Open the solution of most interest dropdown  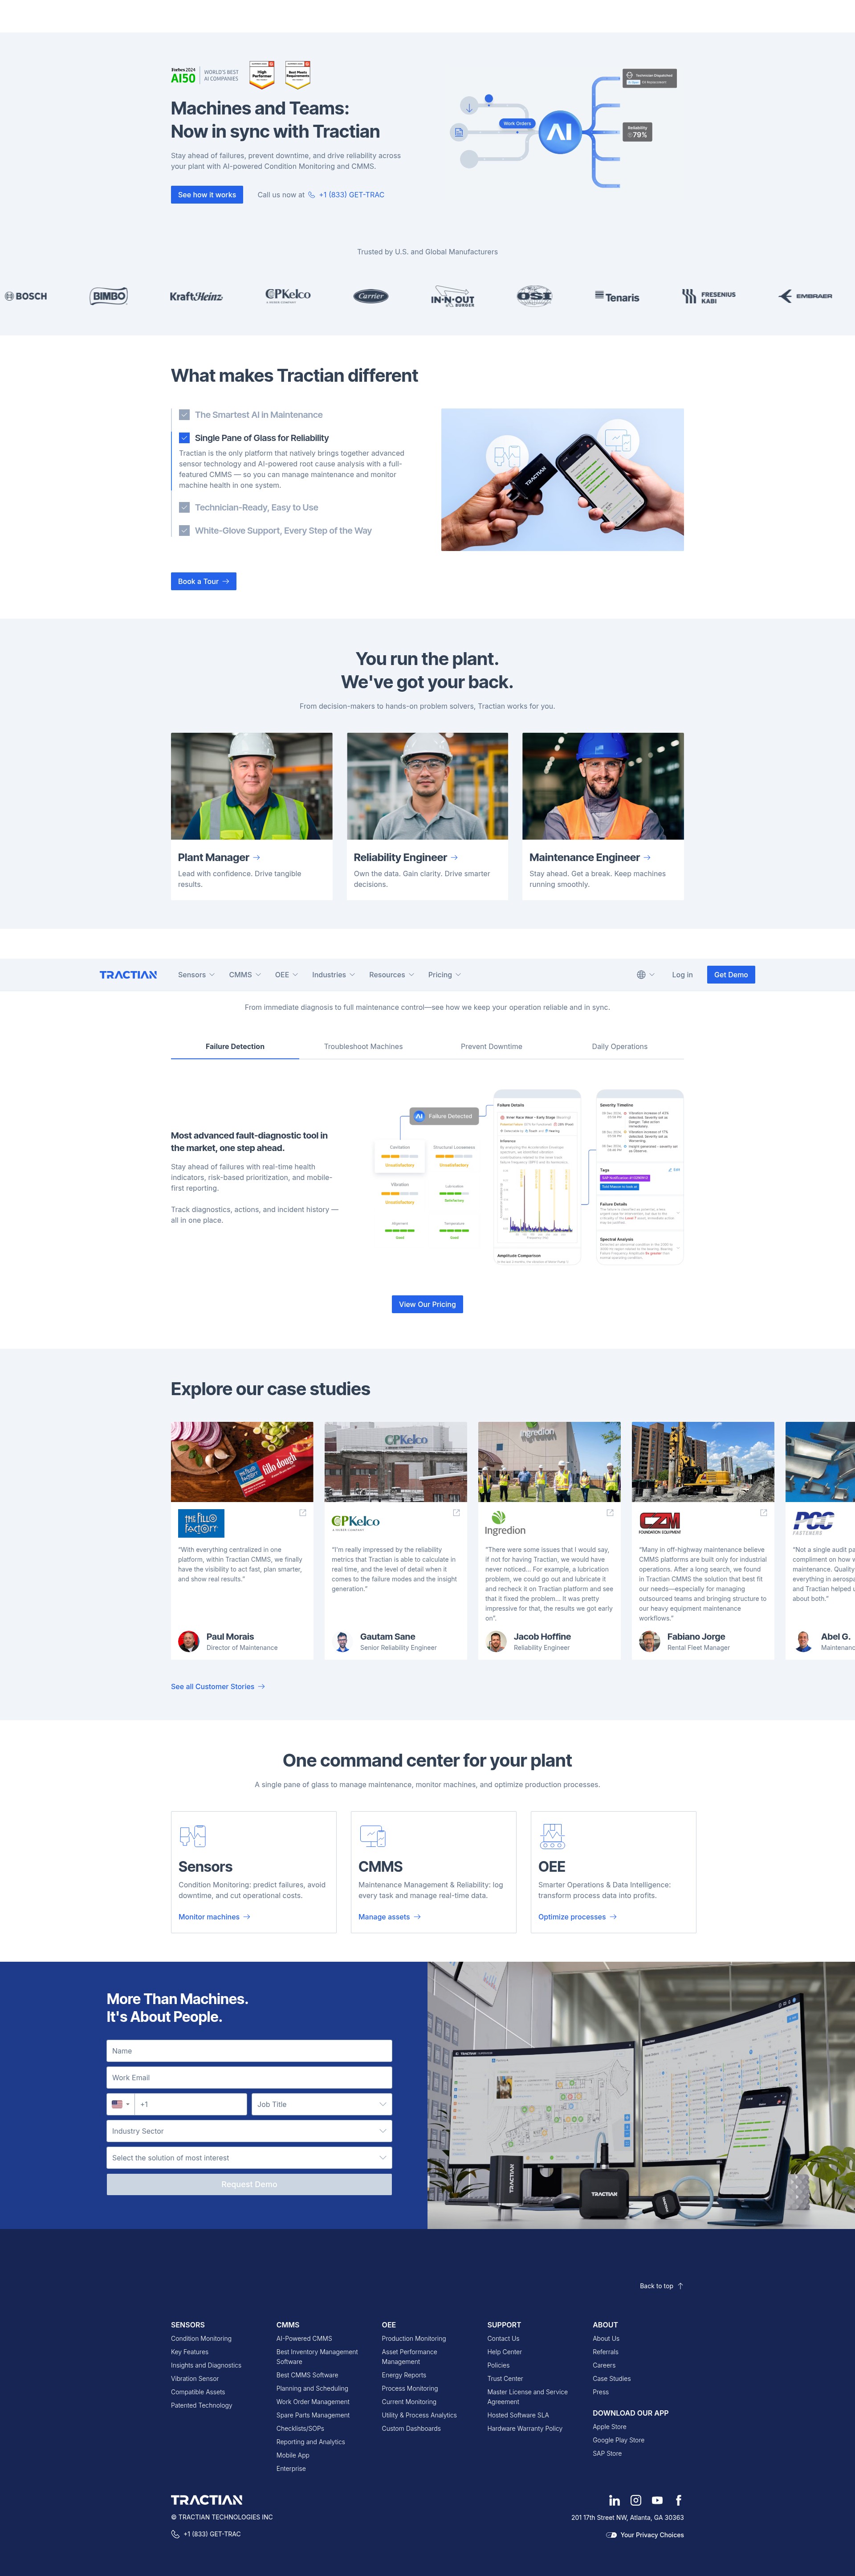tap(249, 2158)
